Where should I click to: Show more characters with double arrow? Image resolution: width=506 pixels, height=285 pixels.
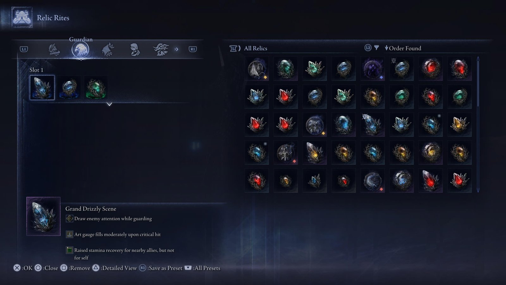pos(176,49)
